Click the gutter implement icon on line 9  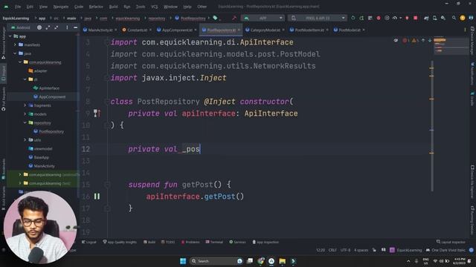pyautogui.click(x=97, y=113)
